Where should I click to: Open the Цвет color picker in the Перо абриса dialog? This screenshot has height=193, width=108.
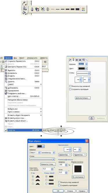coord(41,146)
